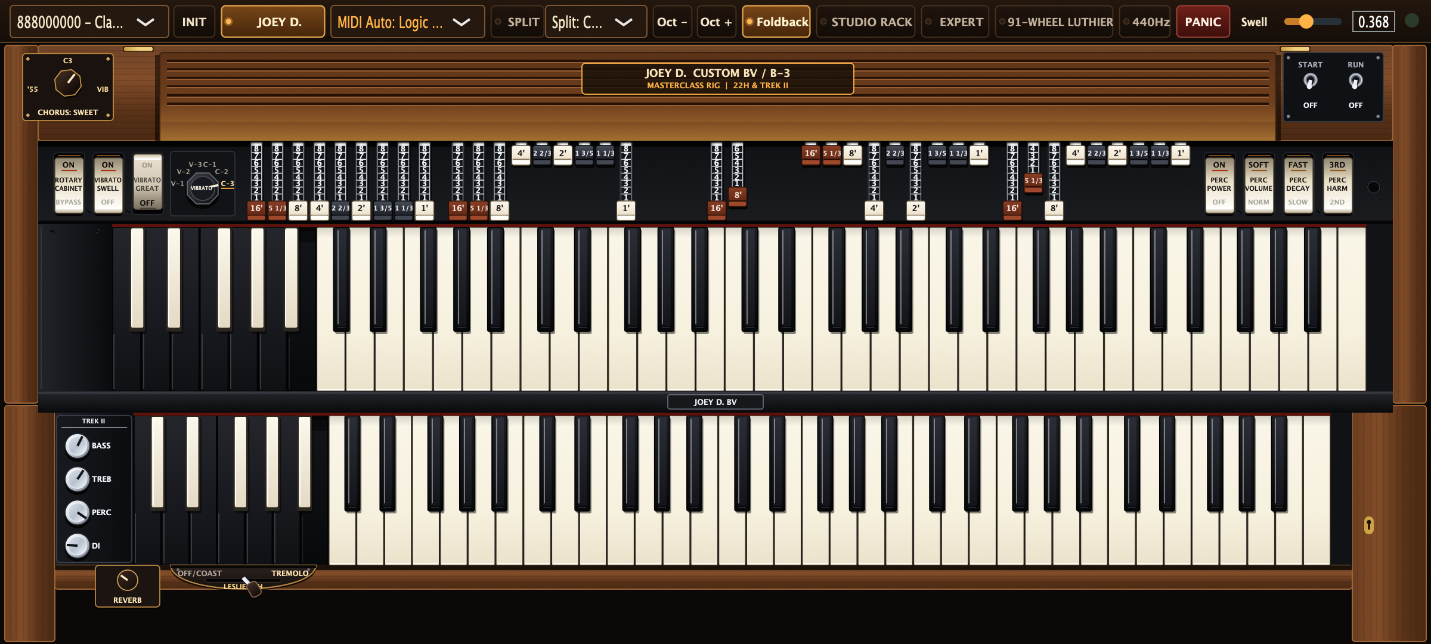Click the small round black button right of Perc Harm

[1374, 187]
